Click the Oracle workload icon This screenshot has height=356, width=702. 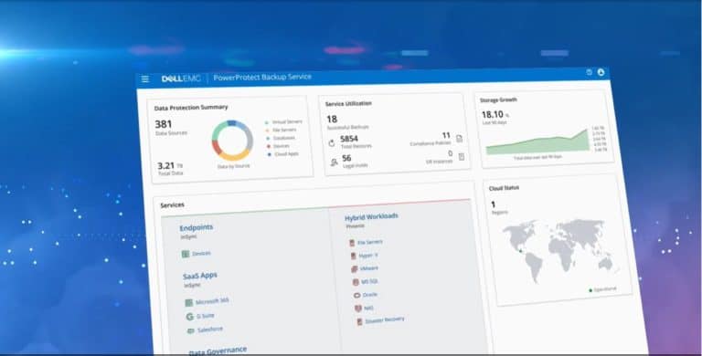tap(356, 296)
